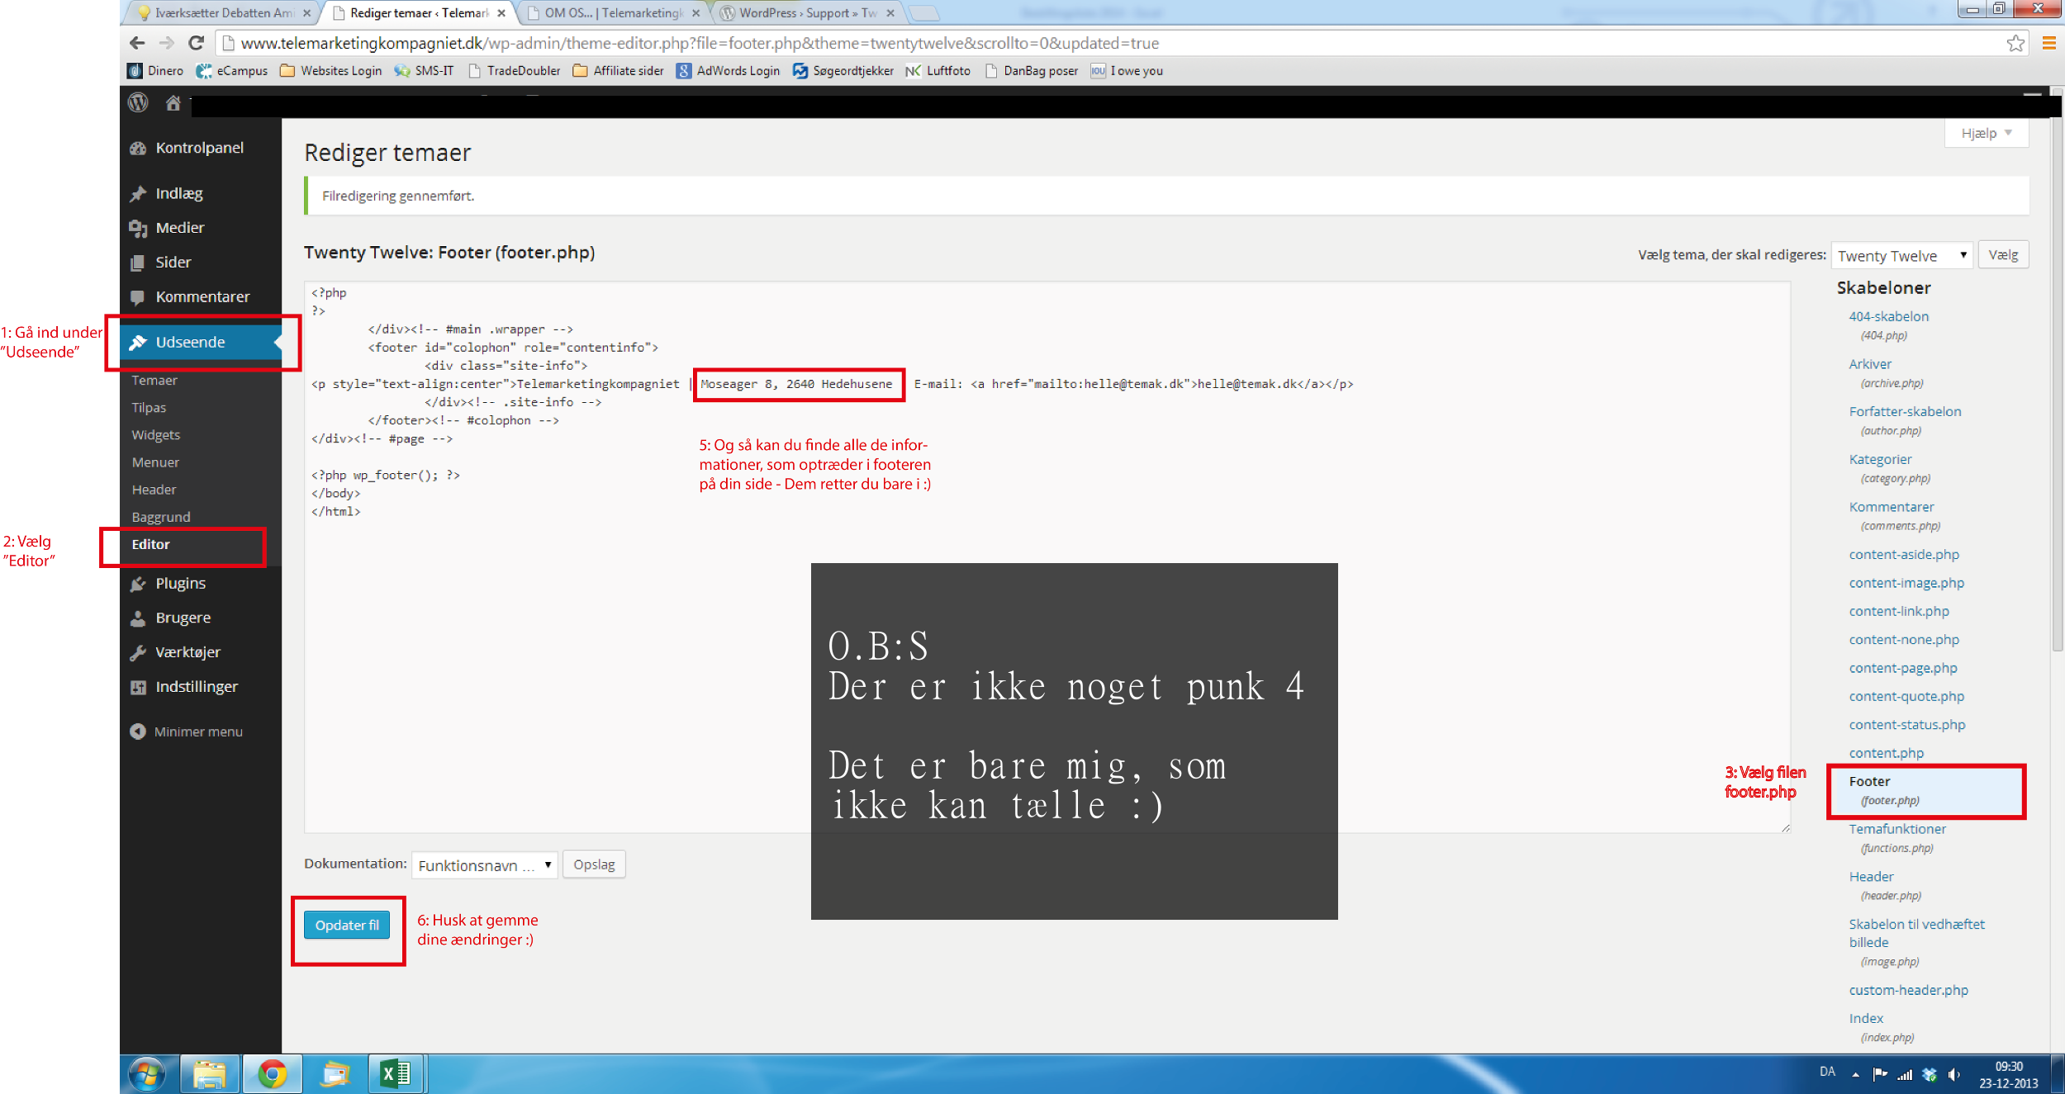Open the Brugere users menu
This screenshot has height=1094, width=2065.
pyautogui.click(x=183, y=618)
